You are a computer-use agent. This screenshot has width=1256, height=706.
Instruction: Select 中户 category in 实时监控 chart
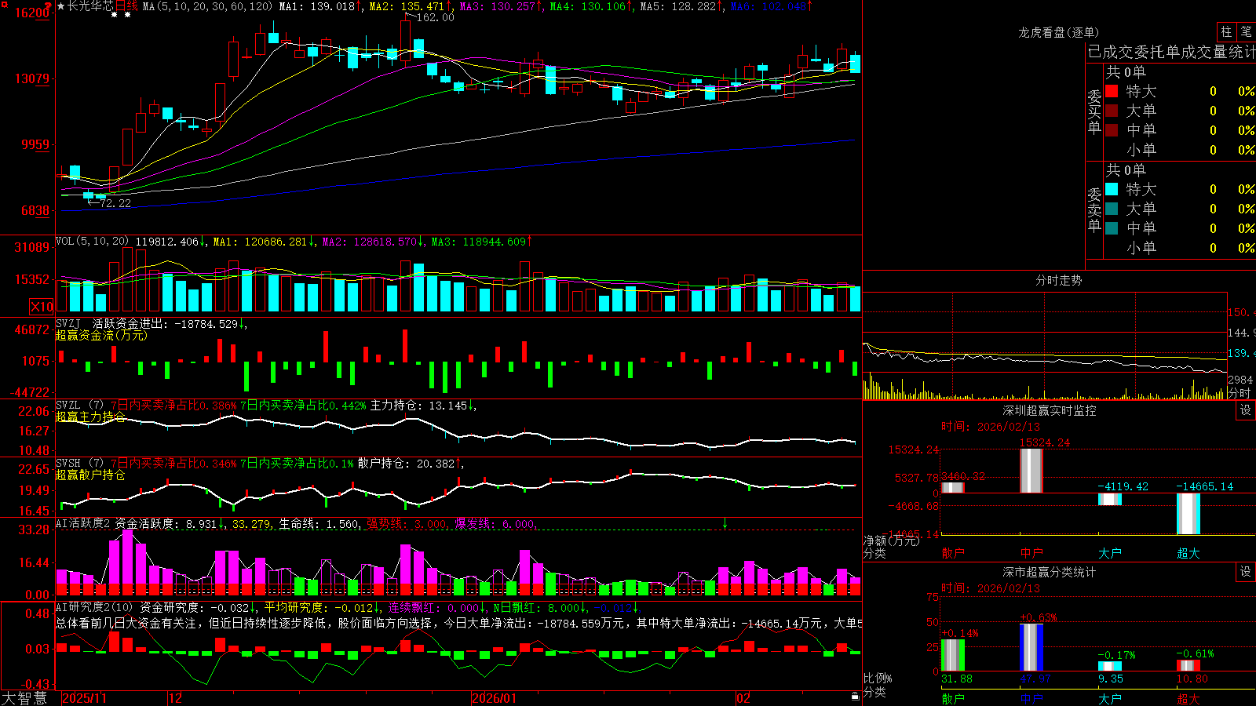point(1031,553)
